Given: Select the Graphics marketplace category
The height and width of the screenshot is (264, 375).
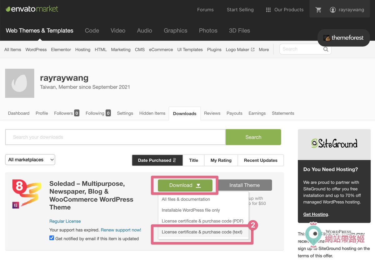Looking at the screenshot, I should (176, 31).
